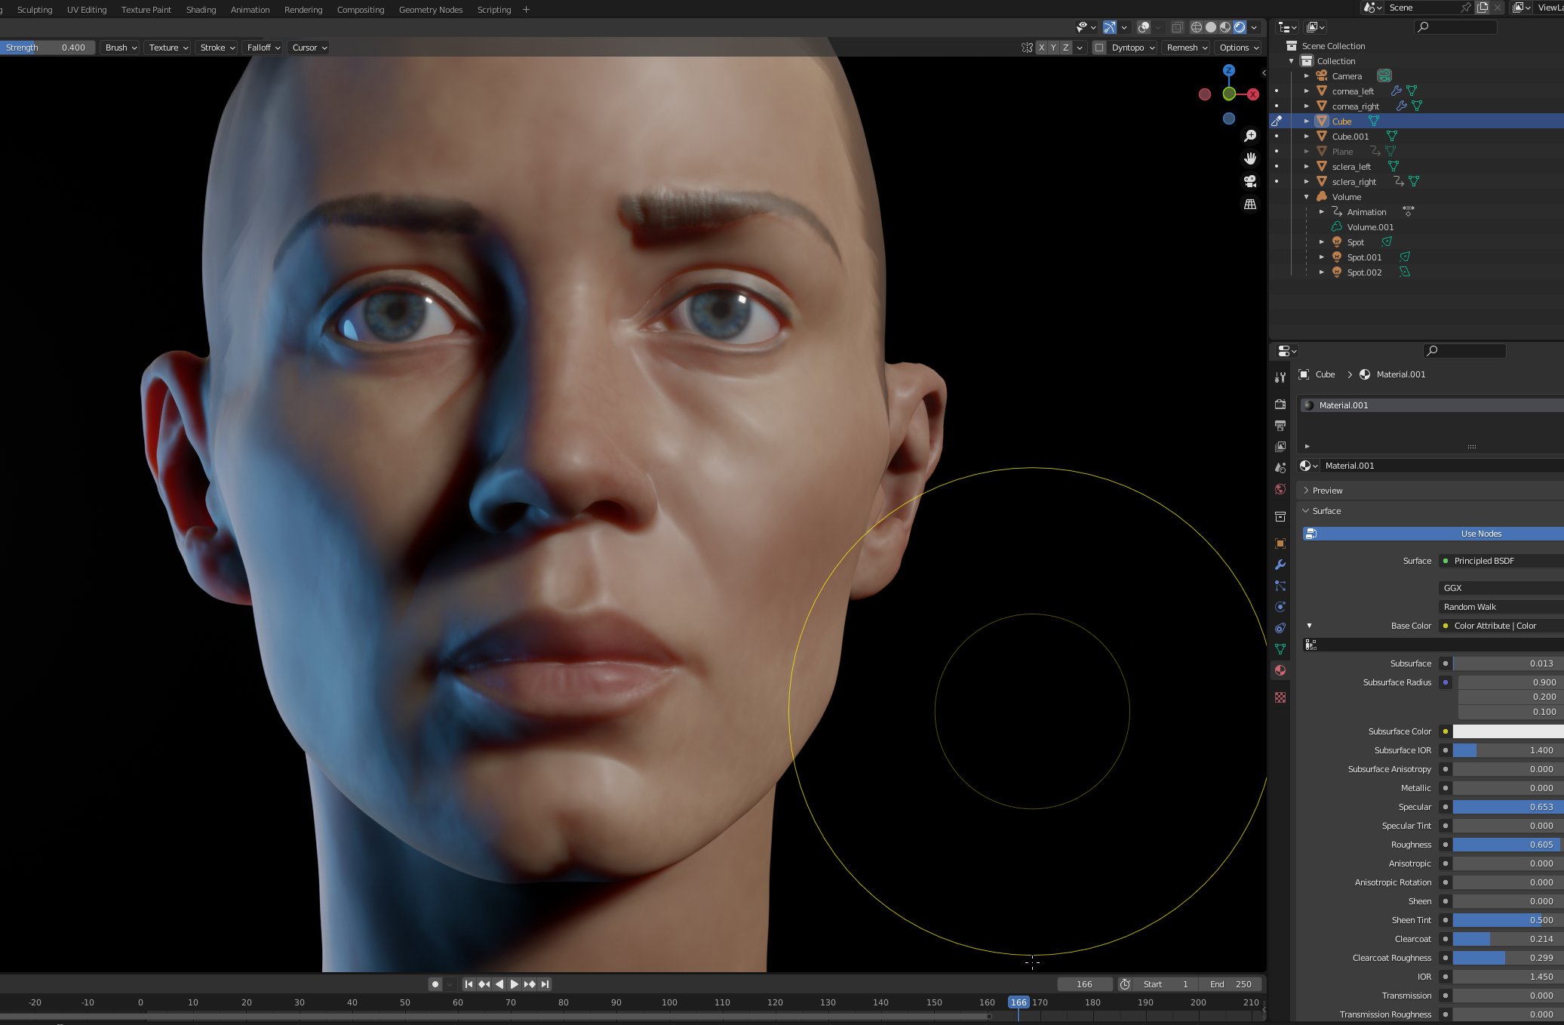Toggle X-ray mode
1564x1025 pixels.
pyautogui.click(x=1177, y=27)
